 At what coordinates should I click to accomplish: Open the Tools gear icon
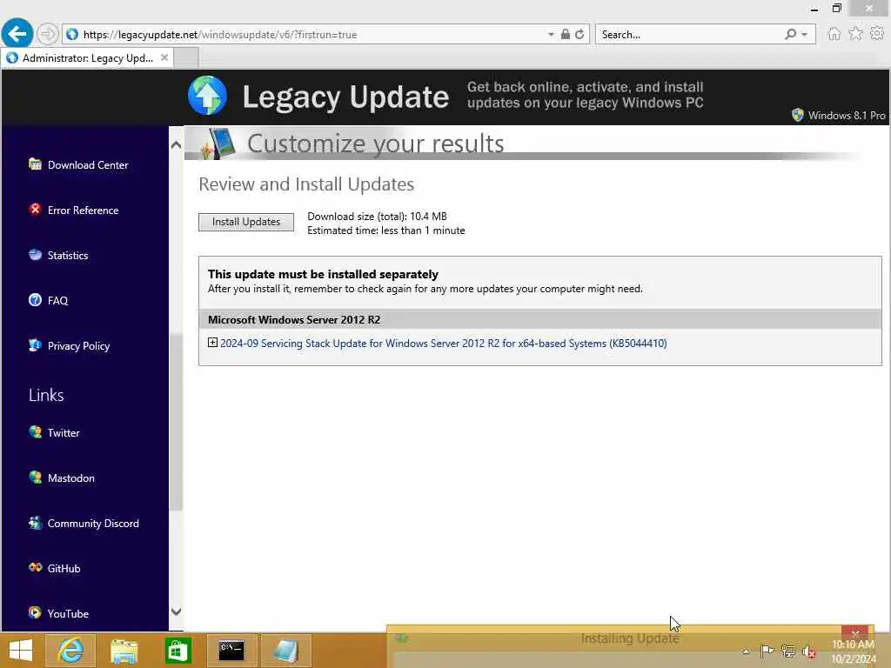[x=877, y=34]
